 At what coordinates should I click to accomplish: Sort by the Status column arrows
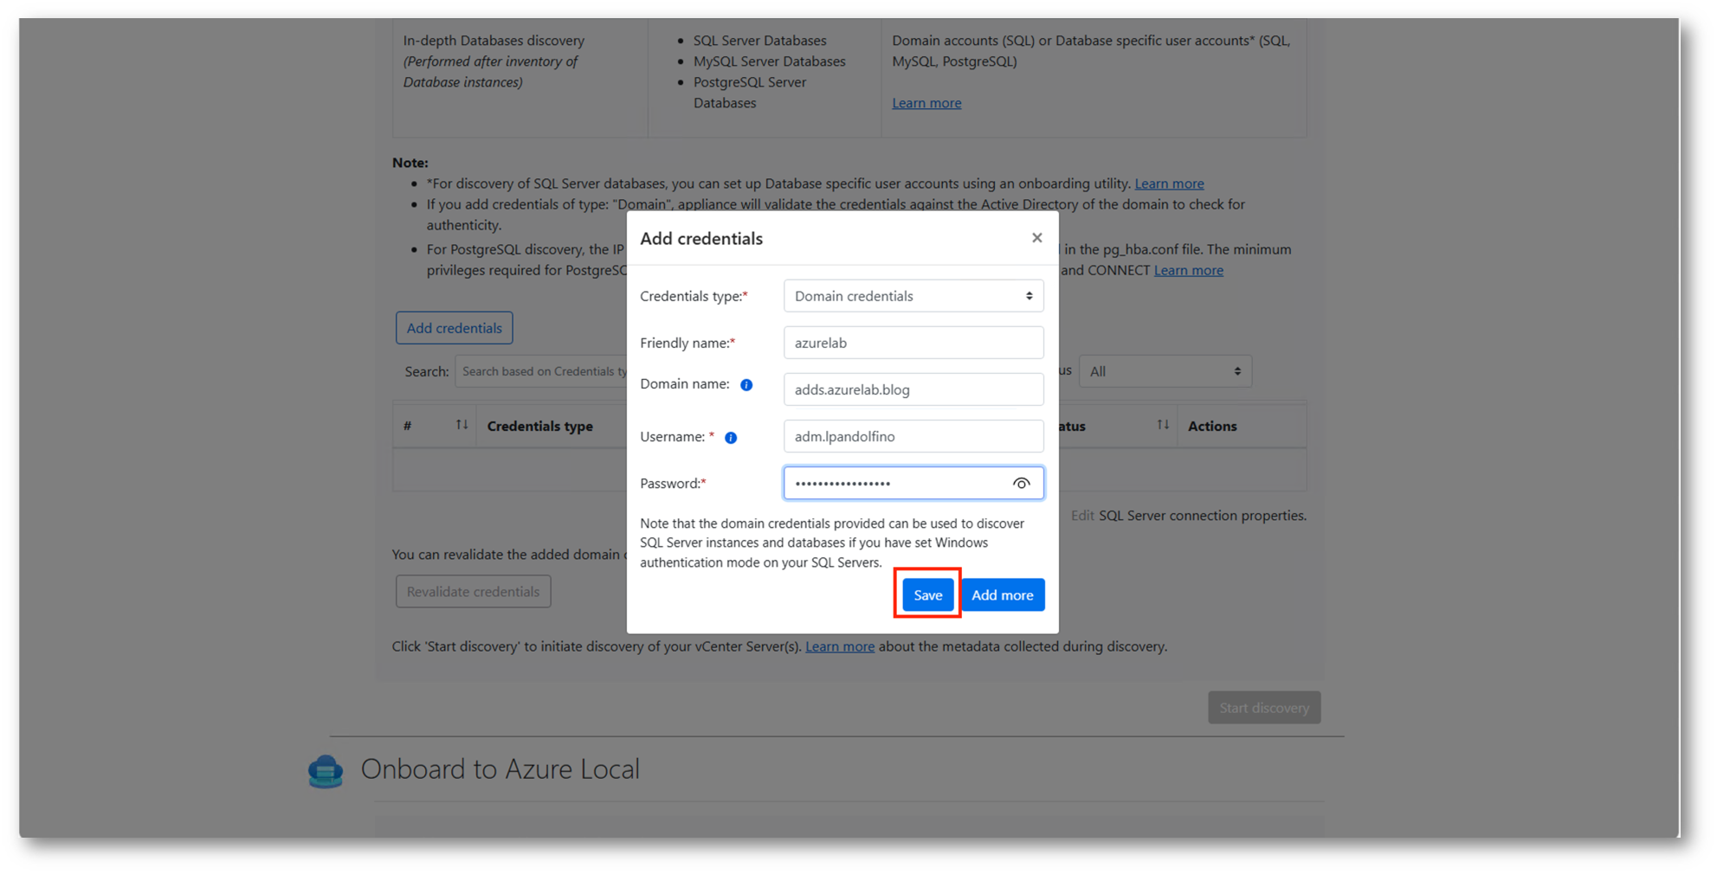point(1162,425)
